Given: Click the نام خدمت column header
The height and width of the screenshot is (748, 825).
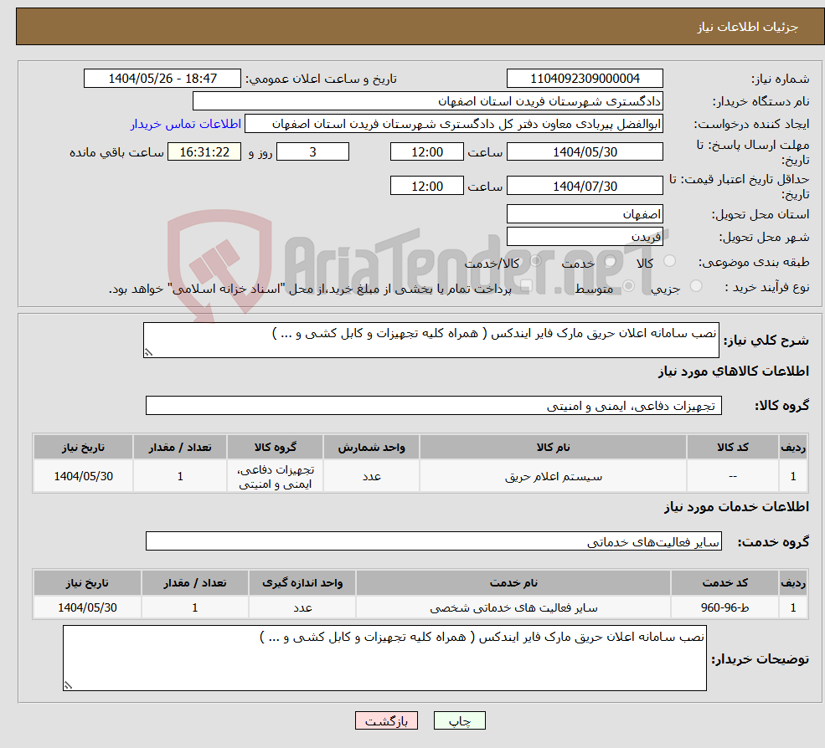Looking at the screenshot, I should (x=513, y=583).
